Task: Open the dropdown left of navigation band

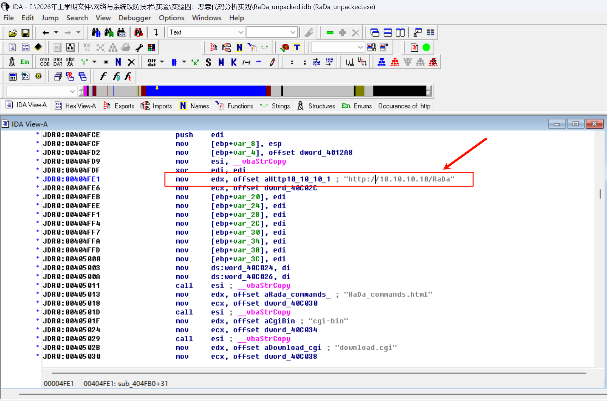Action: tap(41, 92)
